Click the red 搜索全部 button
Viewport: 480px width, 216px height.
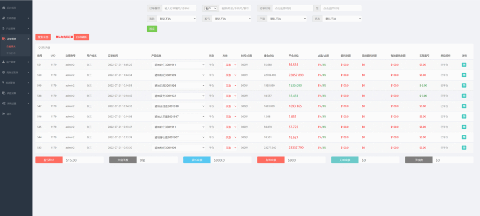43,37
